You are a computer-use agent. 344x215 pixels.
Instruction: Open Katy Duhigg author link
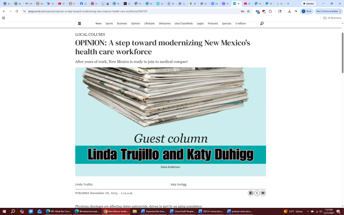pos(178,184)
